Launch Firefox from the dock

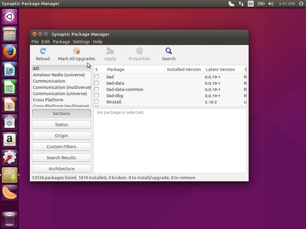[x=9, y=52]
